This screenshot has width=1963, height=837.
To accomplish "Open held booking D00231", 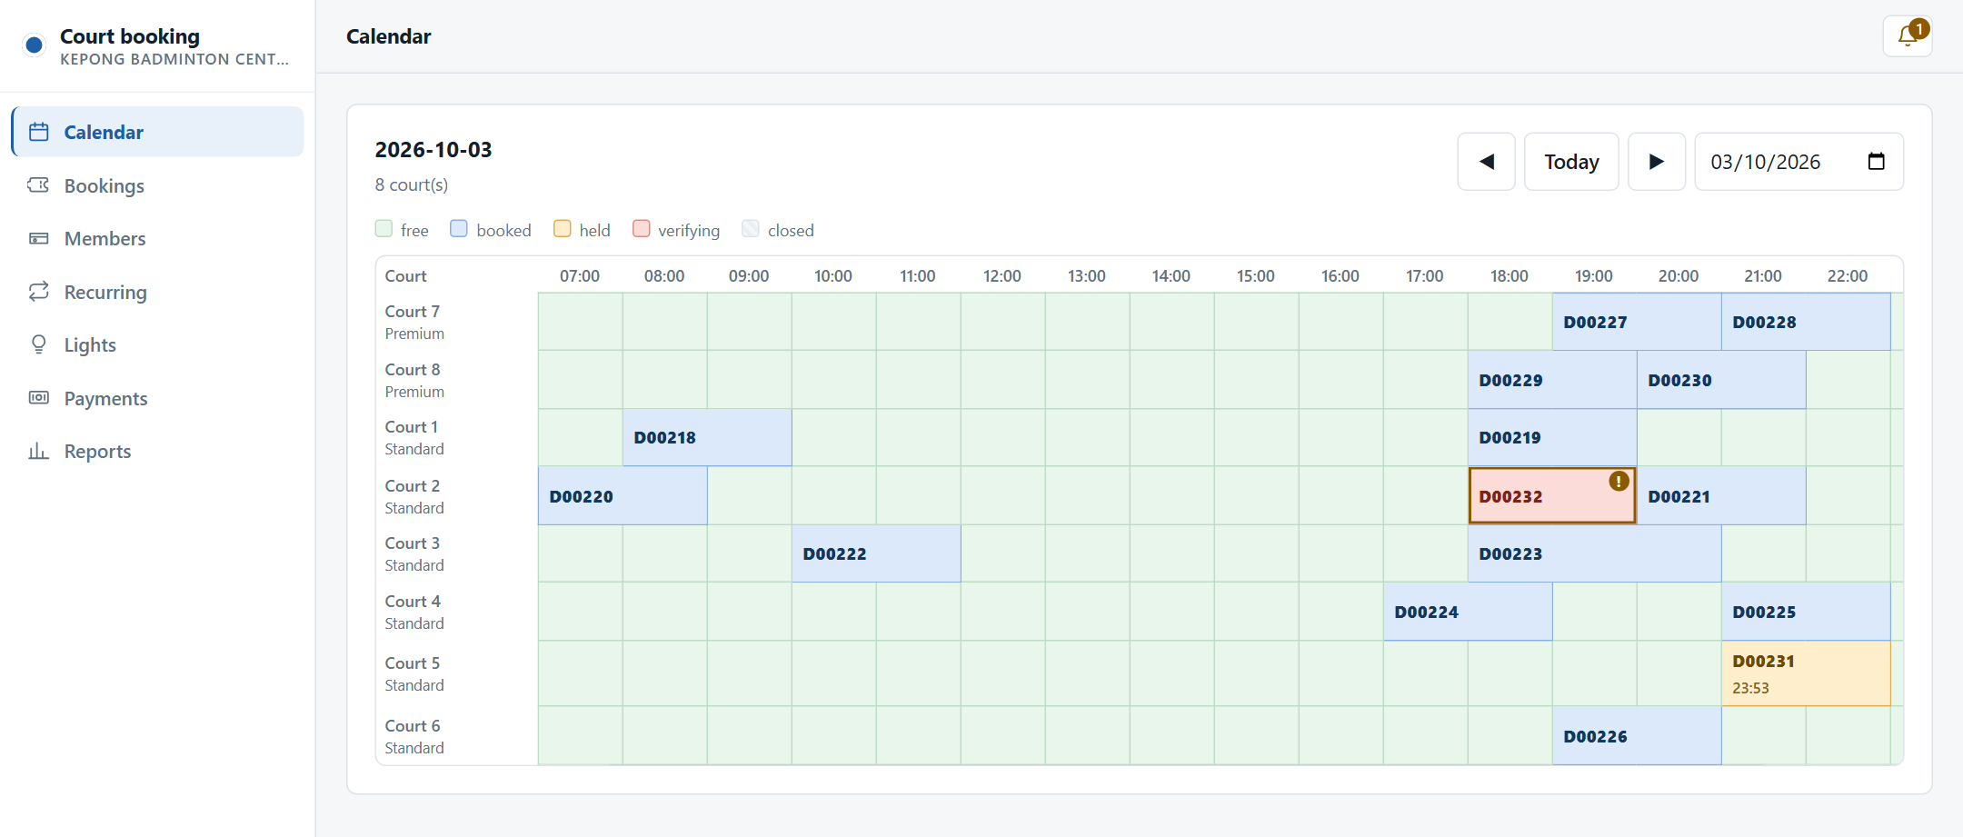I will pyautogui.click(x=1806, y=673).
